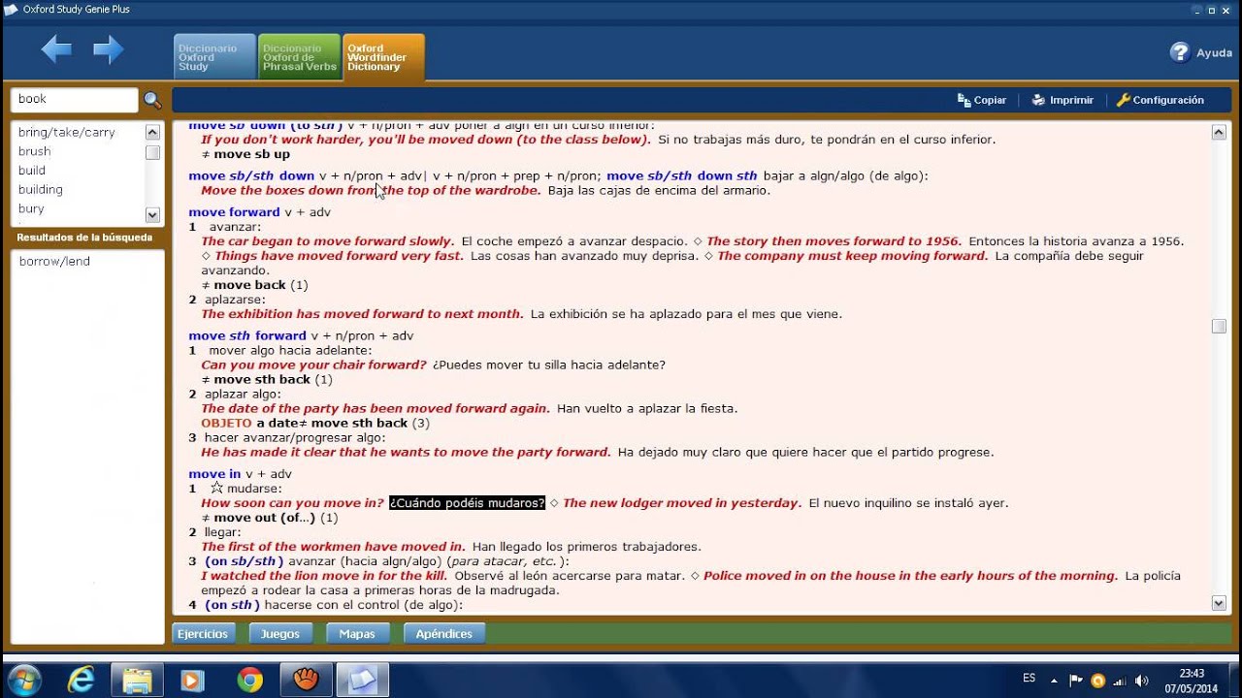Go forward with the right arrow
Image resolution: width=1242 pixels, height=698 pixels.
[108, 49]
